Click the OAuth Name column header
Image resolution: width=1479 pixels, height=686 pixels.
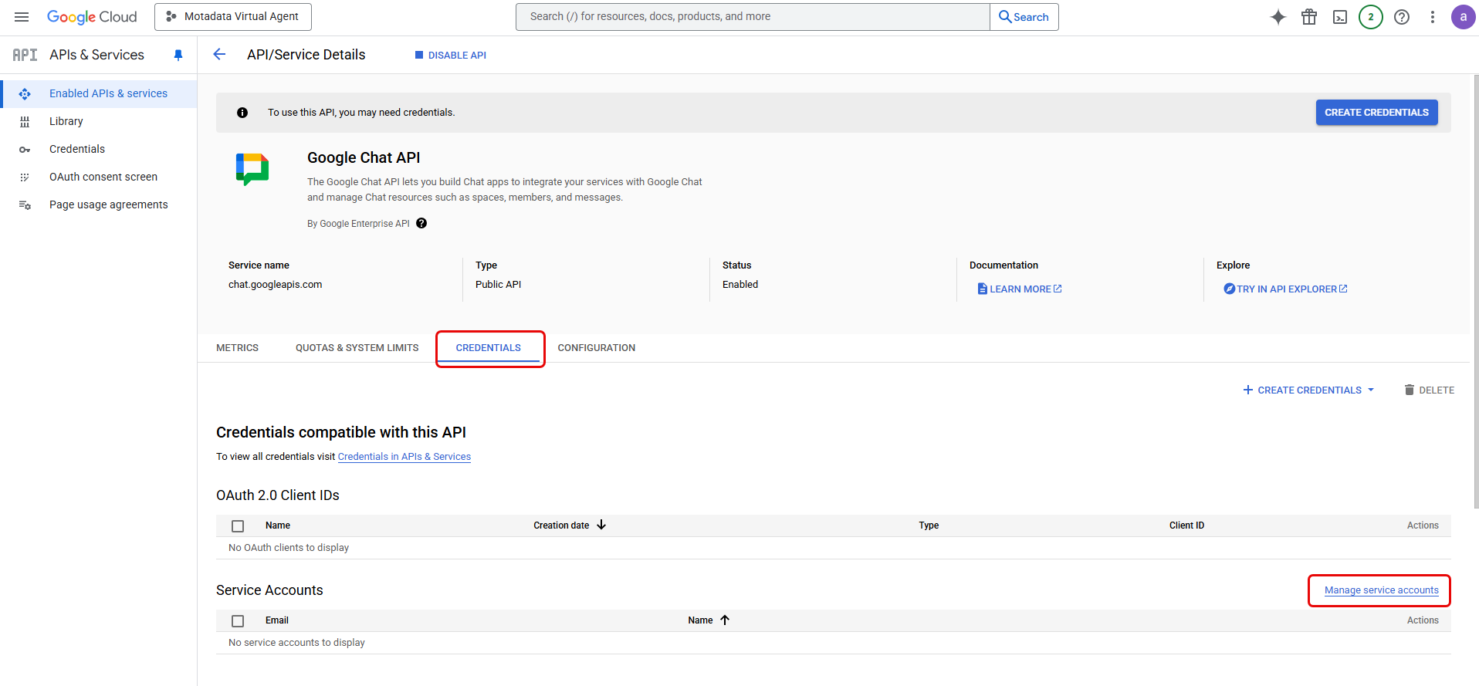[278, 525]
